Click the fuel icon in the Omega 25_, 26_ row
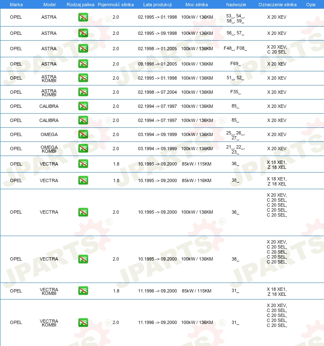 (x=83, y=134)
